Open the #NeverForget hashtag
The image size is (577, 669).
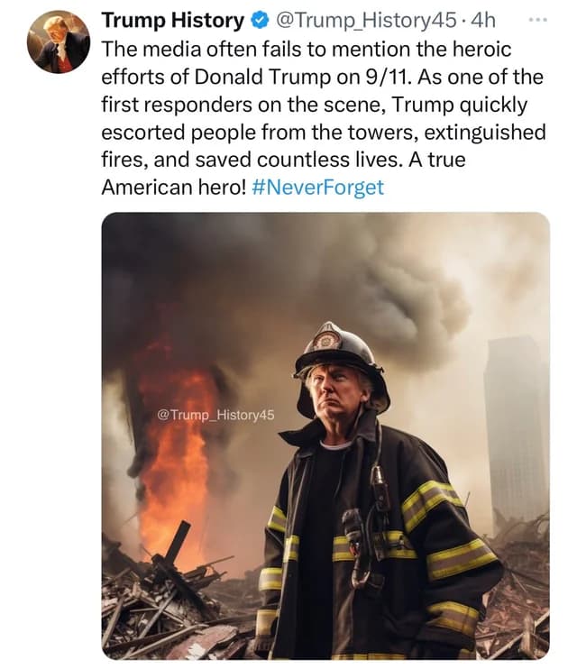tap(318, 188)
